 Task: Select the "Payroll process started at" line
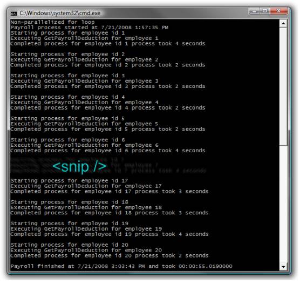point(90,28)
